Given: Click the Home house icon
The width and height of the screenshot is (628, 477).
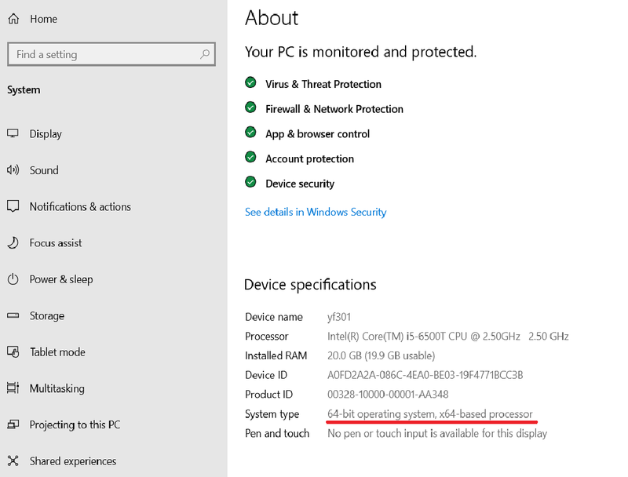Looking at the screenshot, I should (13, 19).
